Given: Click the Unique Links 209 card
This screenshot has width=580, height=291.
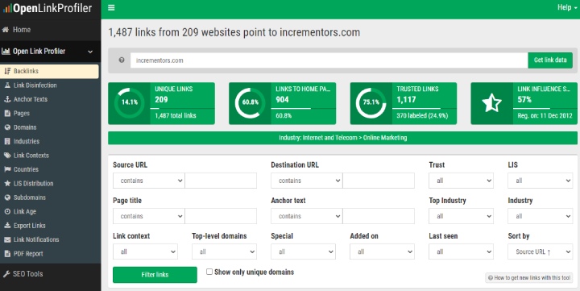Looking at the screenshot, I should [161, 103].
